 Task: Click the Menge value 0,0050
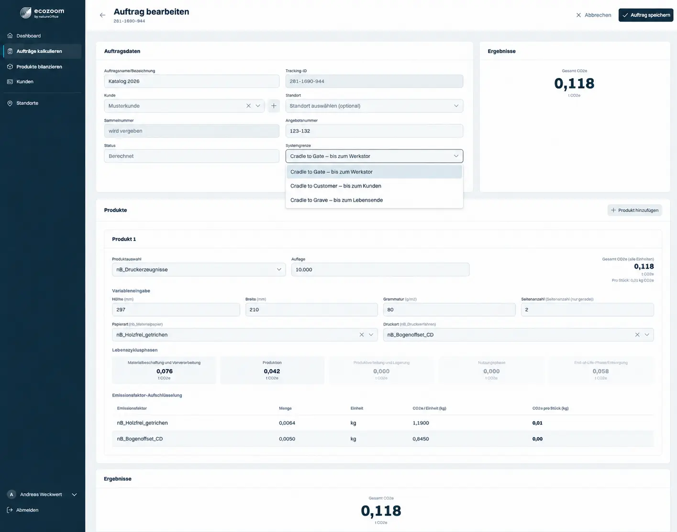tap(287, 439)
